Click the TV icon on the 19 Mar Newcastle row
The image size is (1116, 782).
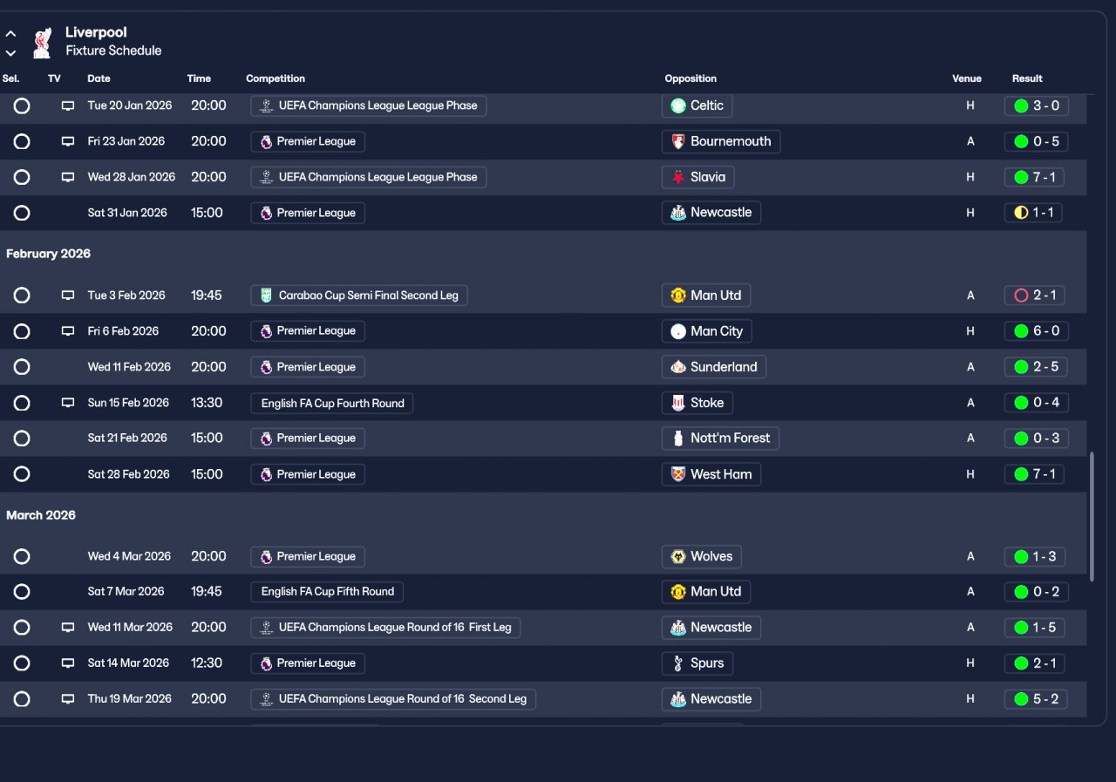coord(68,699)
